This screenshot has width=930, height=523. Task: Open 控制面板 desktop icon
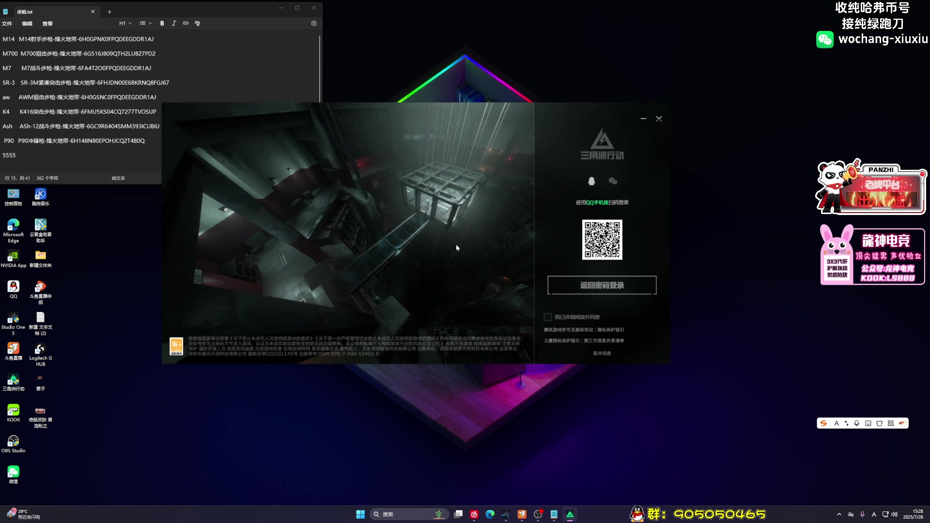pyautogui.click(x=14, y=197)
